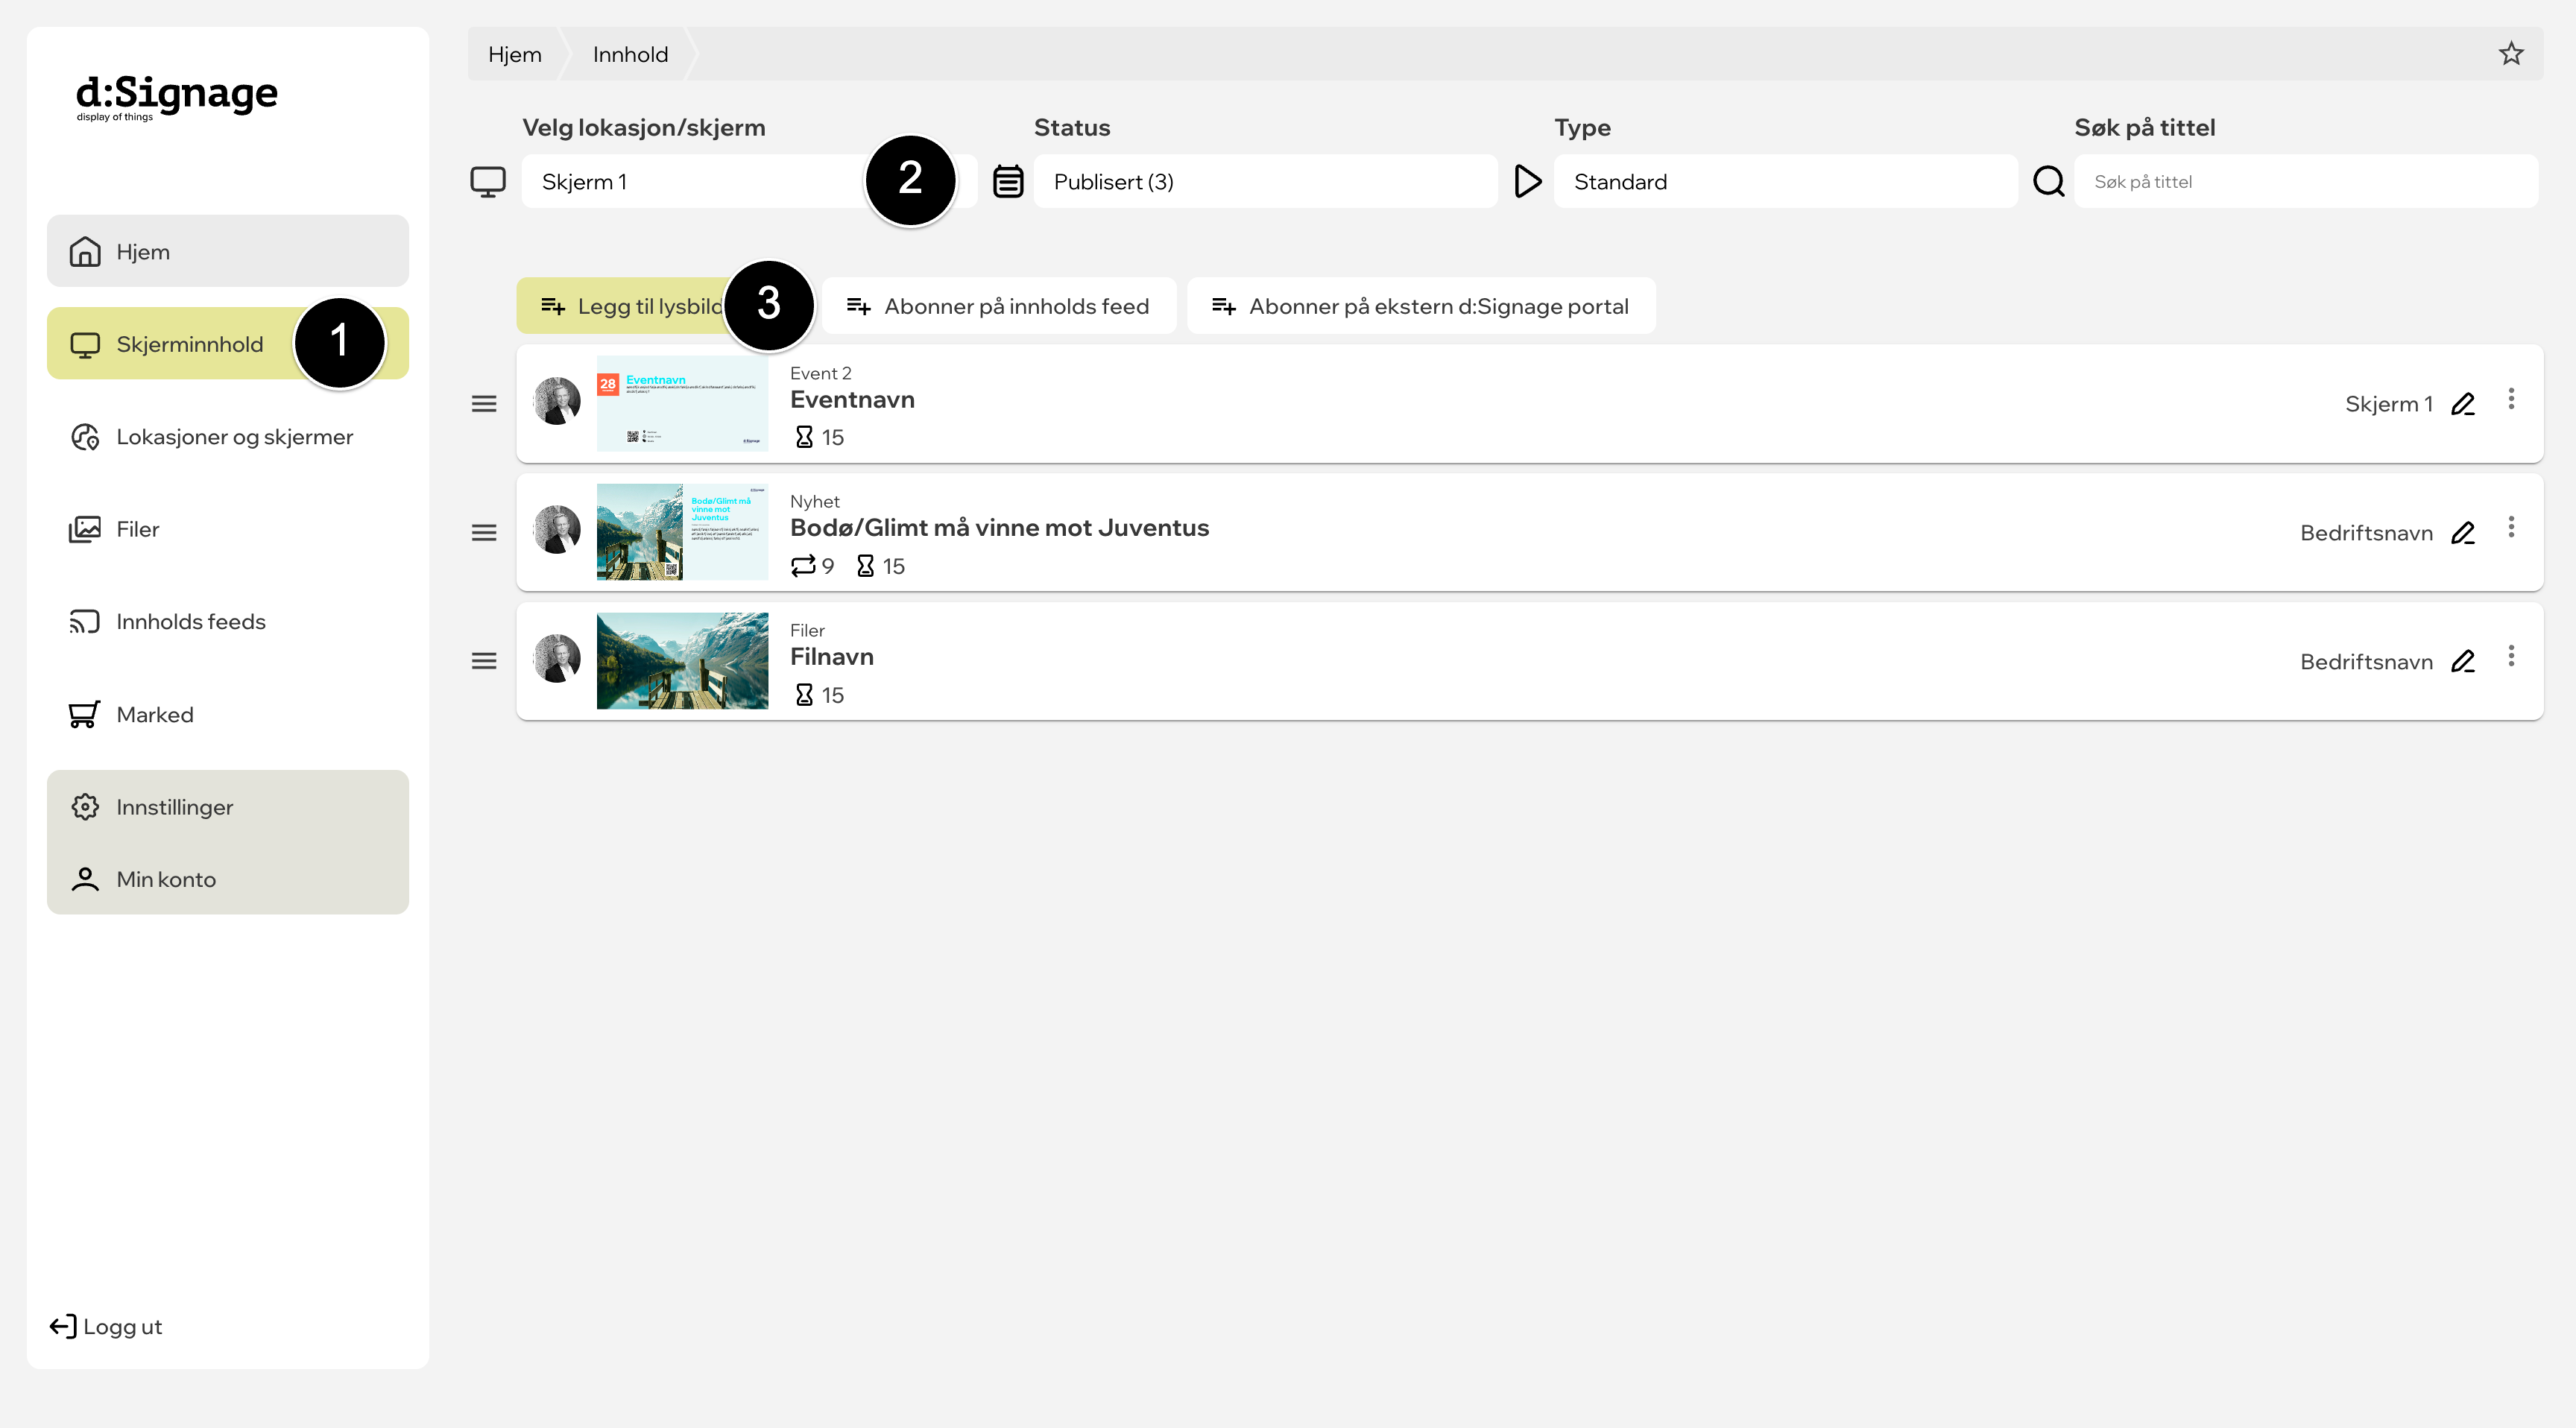
Task: Open the Standard type dropdown
Action: point(1785,182)
